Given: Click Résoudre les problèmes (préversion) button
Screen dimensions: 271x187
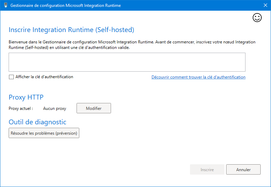Looking at the screenshot, I should [44, 133].
